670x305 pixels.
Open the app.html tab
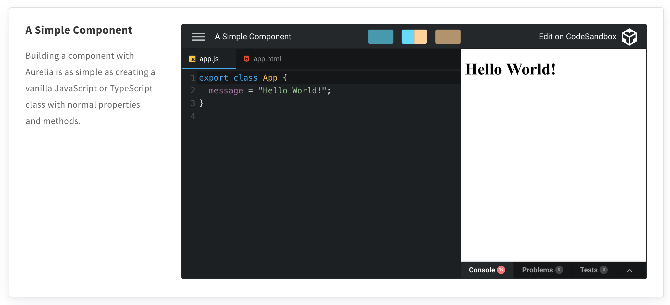pyautogui.click(x=267, y=59)
